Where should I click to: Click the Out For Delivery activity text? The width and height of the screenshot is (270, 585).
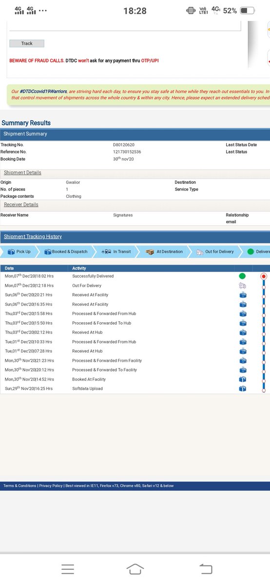click(x=87, y=286)
